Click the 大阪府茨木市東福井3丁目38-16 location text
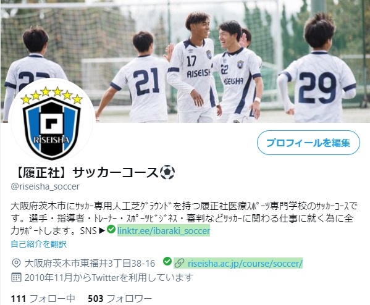Viewport: 370px width, 305px height. click(x=90, y=263)
